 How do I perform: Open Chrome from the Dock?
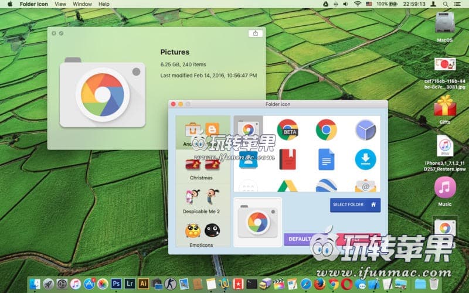click(x=333, y=284)
